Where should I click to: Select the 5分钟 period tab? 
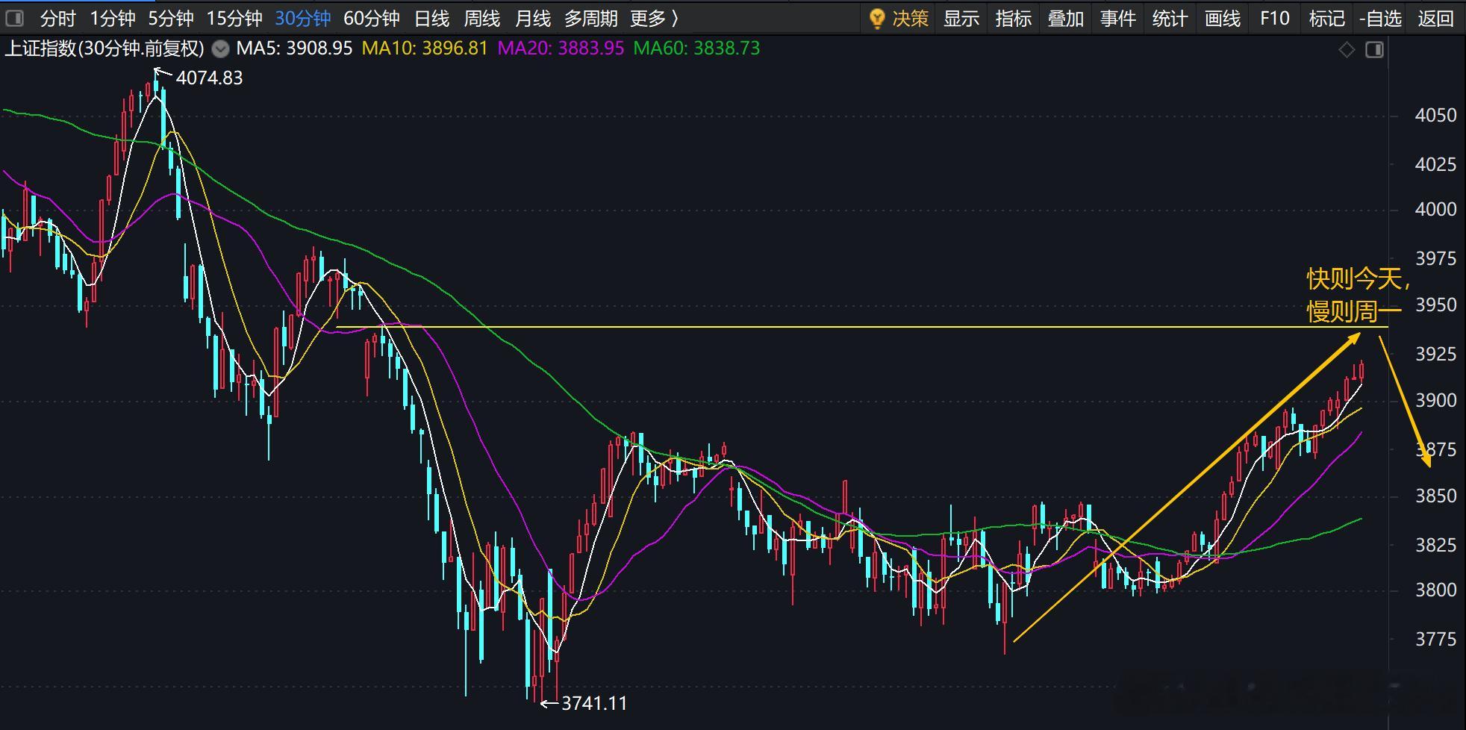point(170,18)
